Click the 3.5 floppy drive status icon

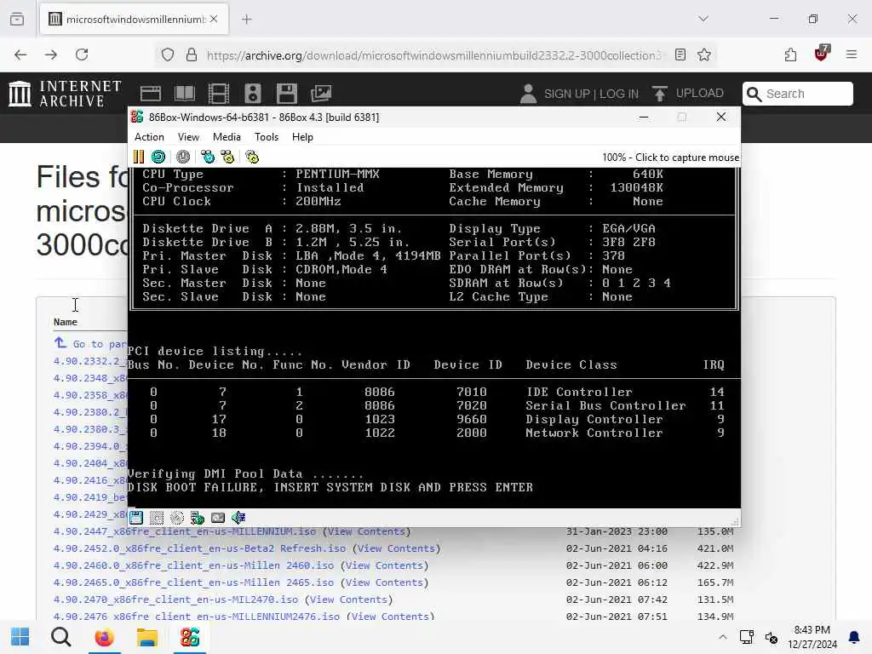(136, 518)
